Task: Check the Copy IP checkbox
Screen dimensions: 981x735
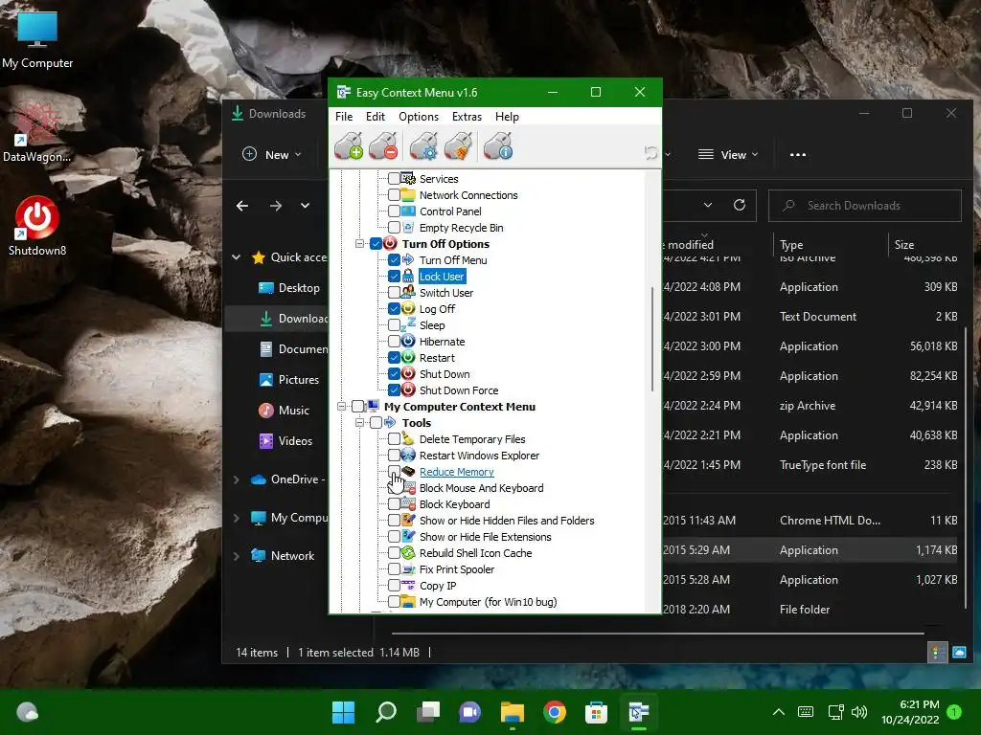Action: click(x=394, y=585)
